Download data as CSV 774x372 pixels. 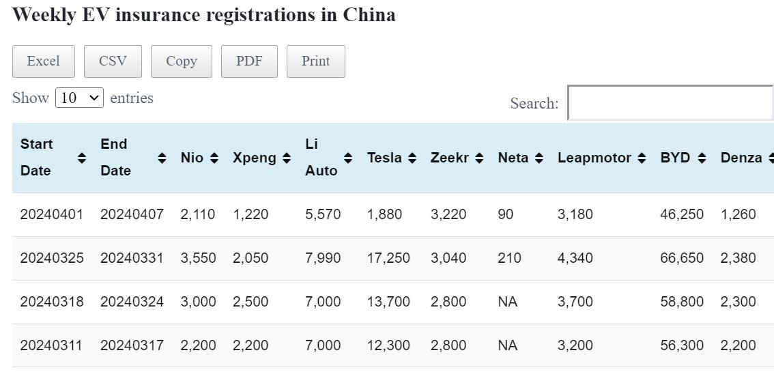pos(113,61)
